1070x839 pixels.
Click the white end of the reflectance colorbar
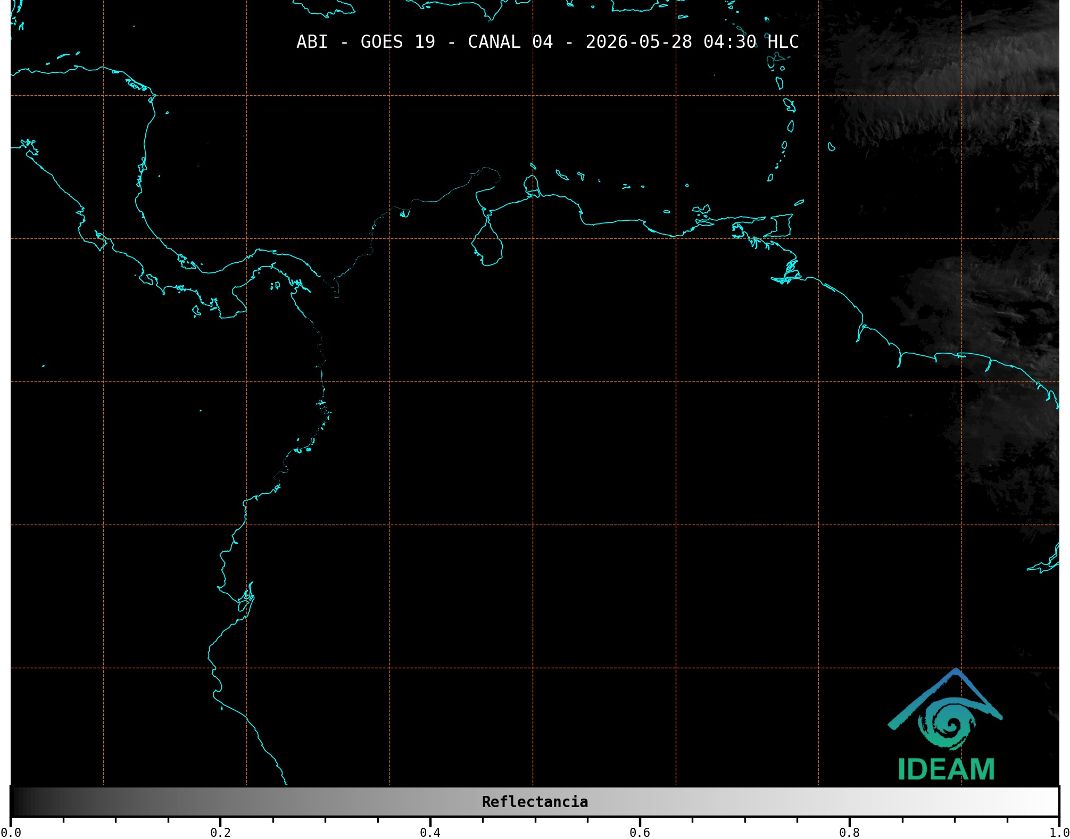pyautogui.click(x=1043, y=802)
